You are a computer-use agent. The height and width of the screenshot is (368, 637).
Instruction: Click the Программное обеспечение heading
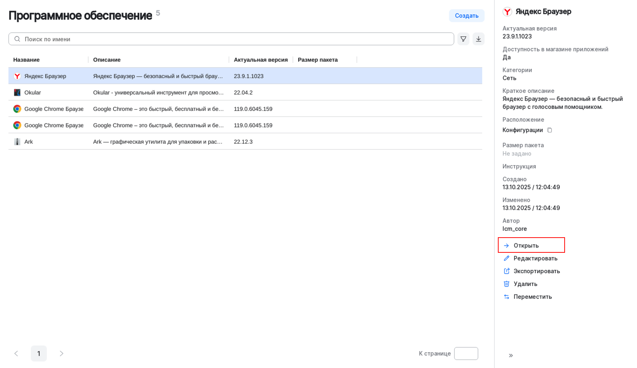point(80,16)
